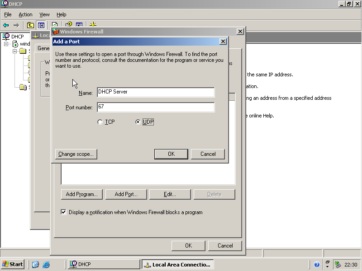Open the Start menu

(x=13, y=264)
